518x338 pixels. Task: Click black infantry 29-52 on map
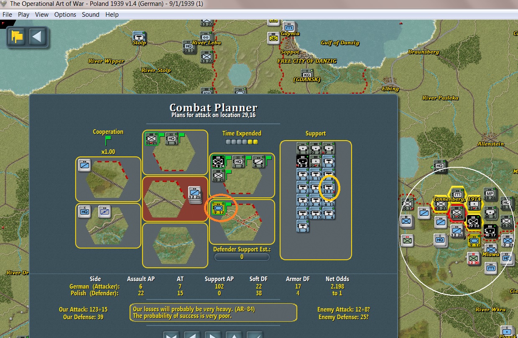[473, 223]
